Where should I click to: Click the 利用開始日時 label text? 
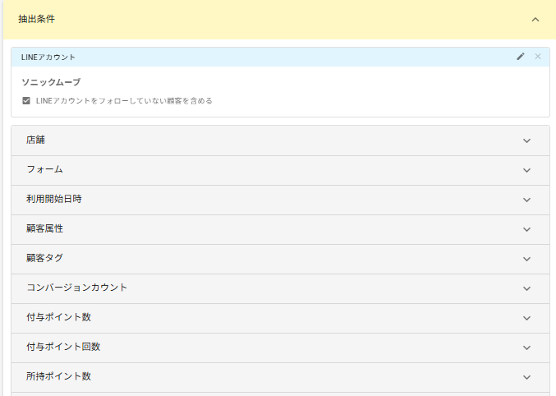point(54,200)
